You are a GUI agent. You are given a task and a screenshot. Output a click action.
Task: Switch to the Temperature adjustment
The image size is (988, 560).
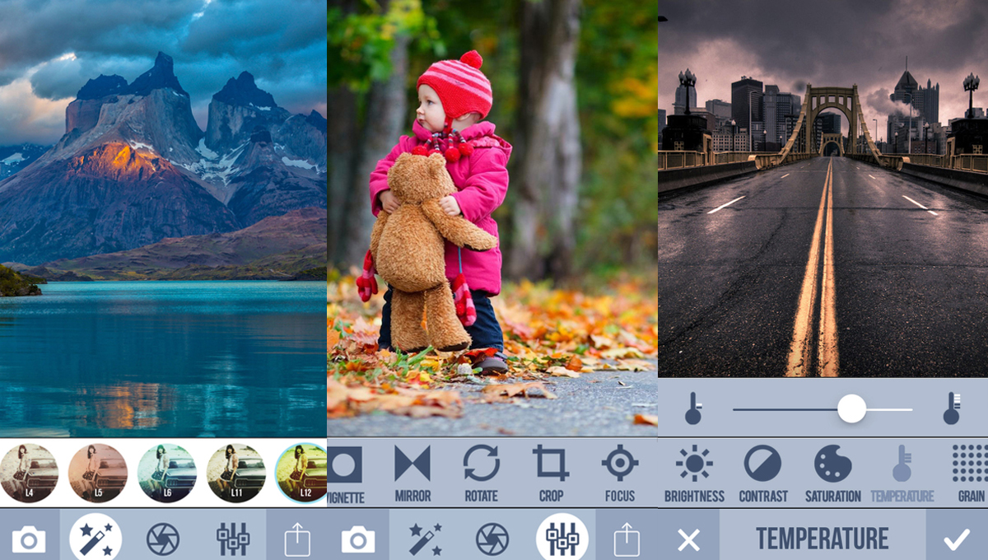(x=902, y=472)
